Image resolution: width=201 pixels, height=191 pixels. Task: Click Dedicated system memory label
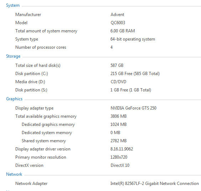coord(47,133)
